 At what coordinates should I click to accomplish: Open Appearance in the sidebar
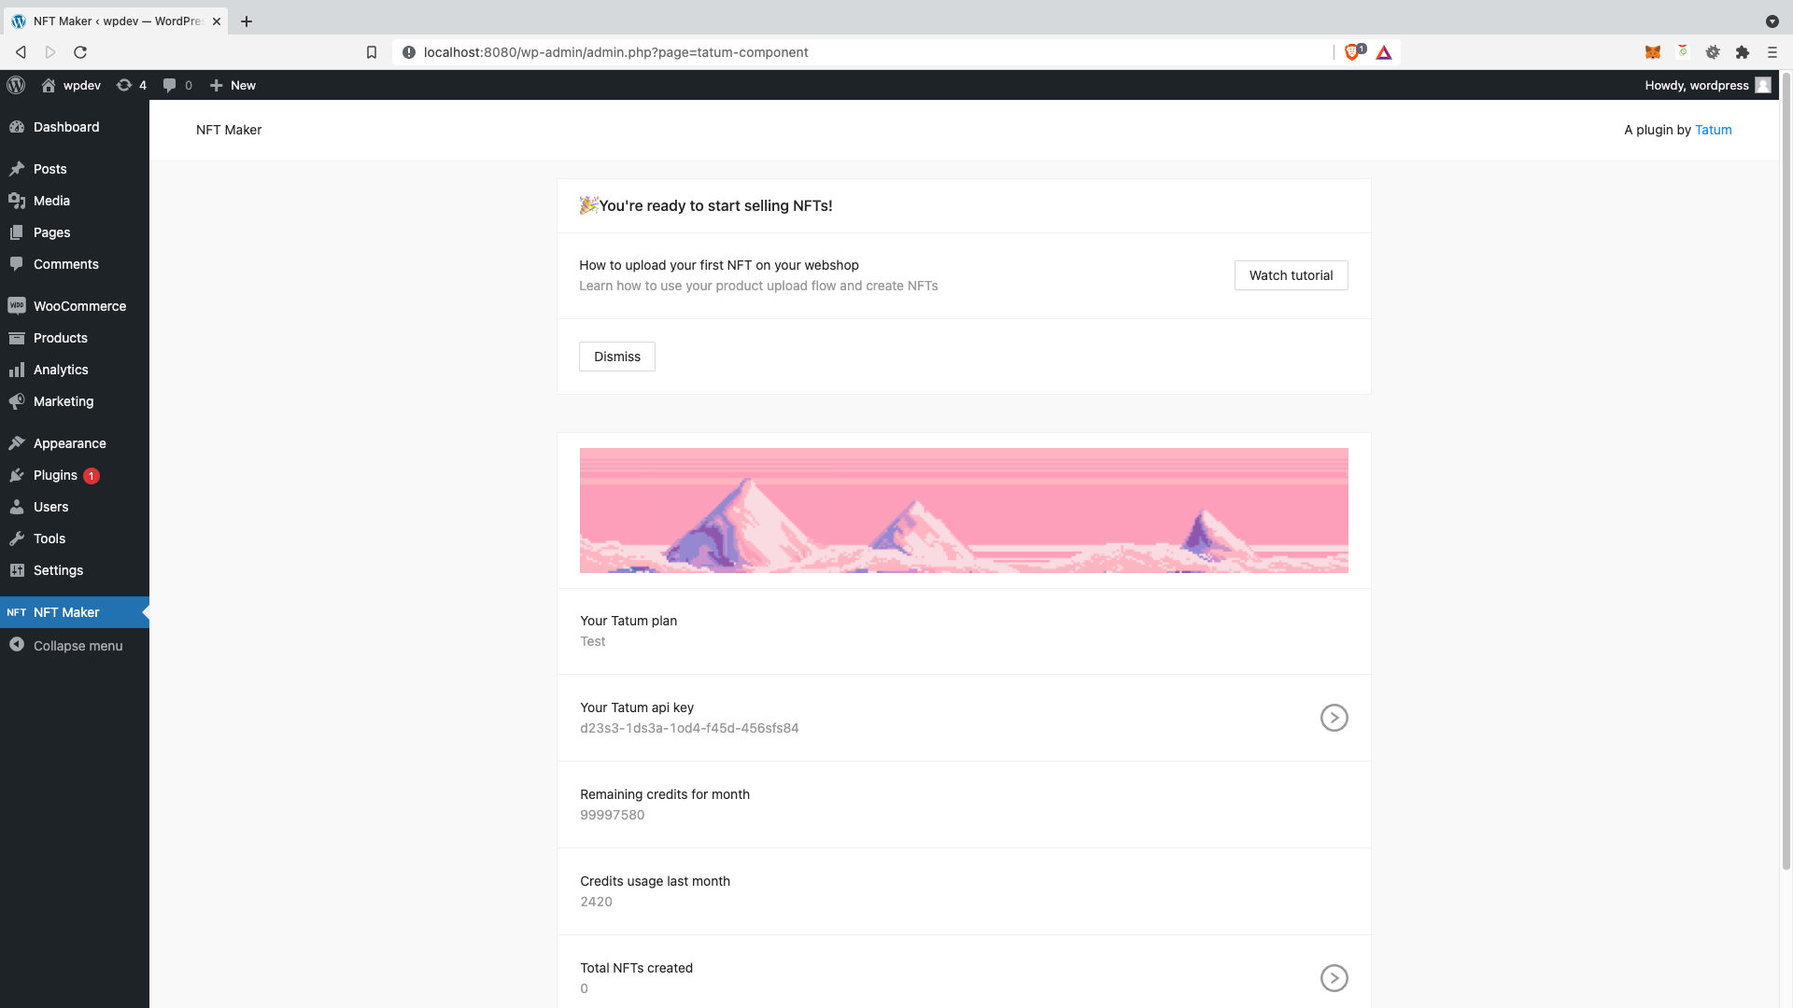coord(75,443)
